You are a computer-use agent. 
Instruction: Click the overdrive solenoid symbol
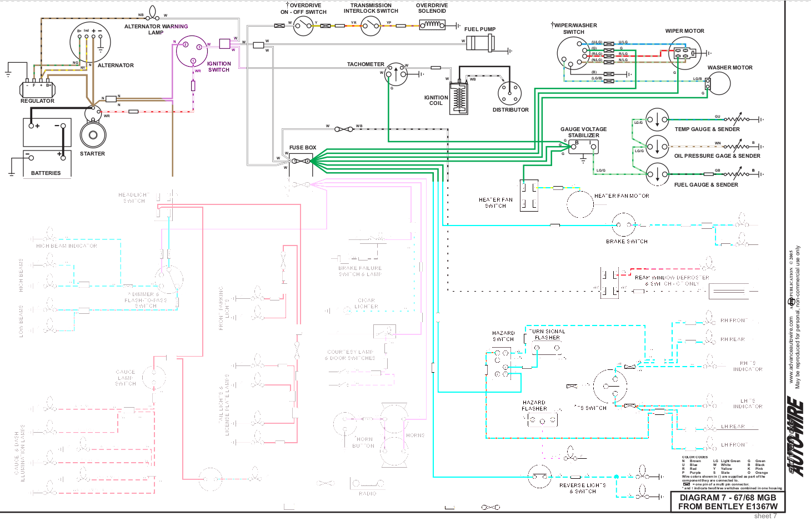pyautogui.click(x=432, y=25)
